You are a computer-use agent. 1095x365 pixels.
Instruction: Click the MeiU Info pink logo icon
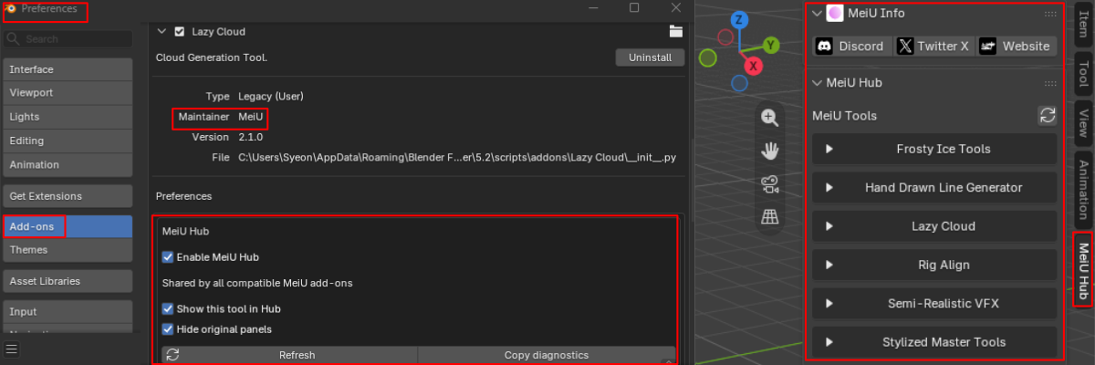click(834, 13)
